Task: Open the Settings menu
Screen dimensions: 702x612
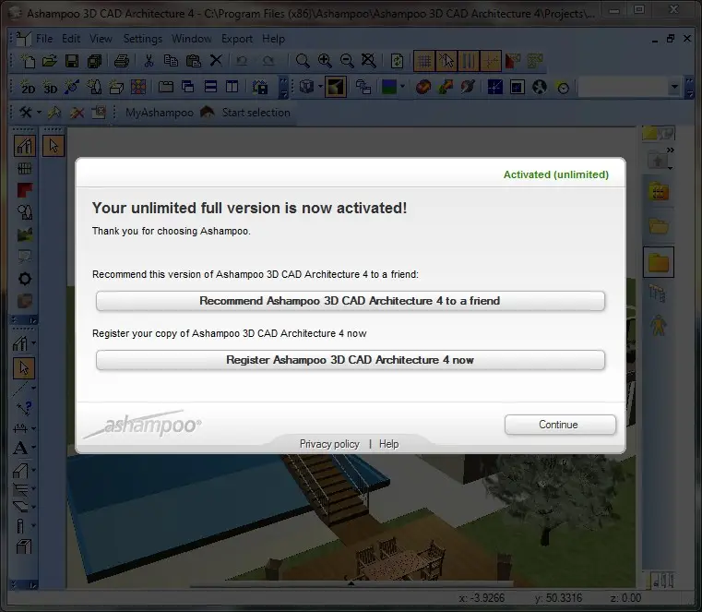Action: (143, 39)
